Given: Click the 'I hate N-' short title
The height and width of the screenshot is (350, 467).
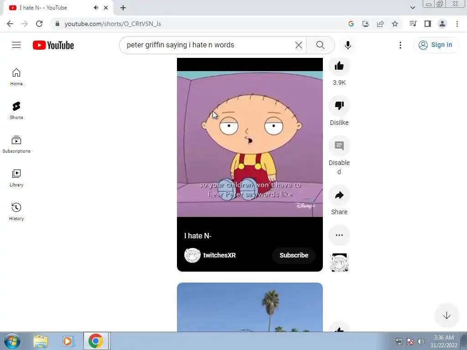Looking at the screenshot, I should (x=198, y=236).
